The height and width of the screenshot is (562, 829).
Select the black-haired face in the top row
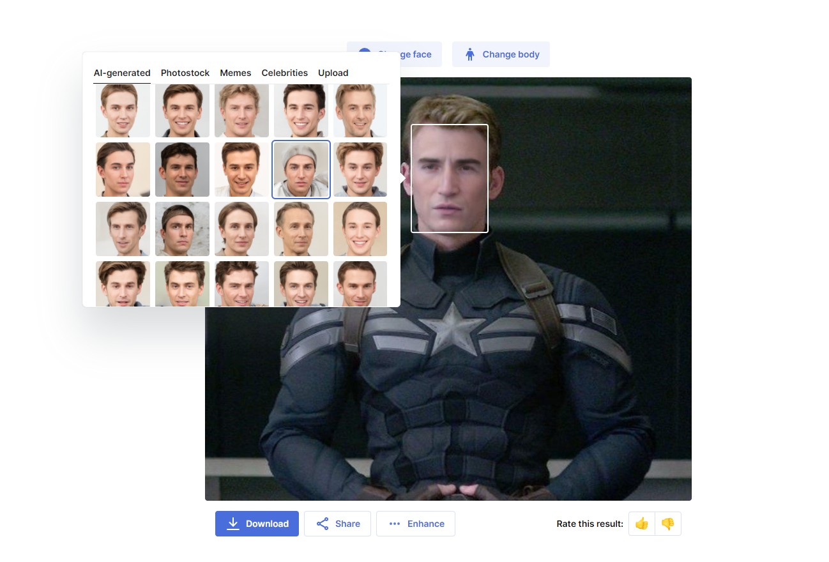point(301,110)
